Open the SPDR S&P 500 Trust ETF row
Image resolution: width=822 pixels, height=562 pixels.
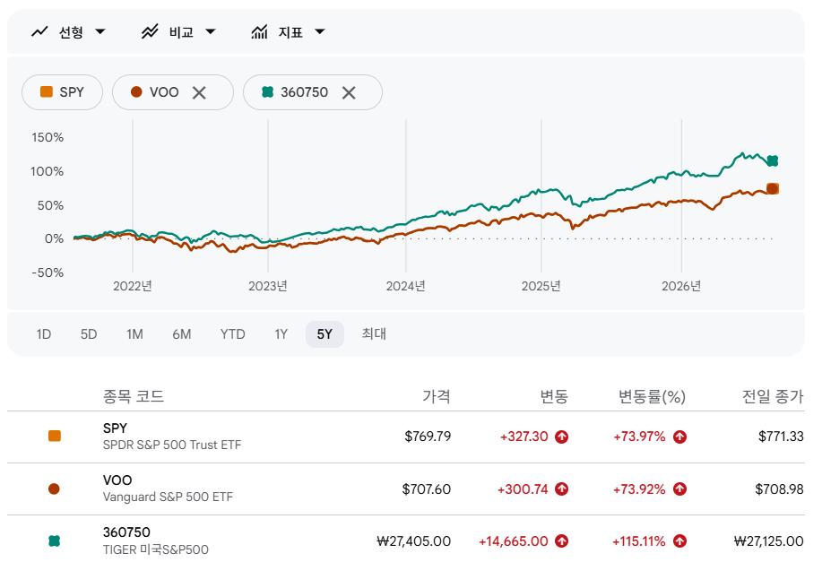(406, 437)
